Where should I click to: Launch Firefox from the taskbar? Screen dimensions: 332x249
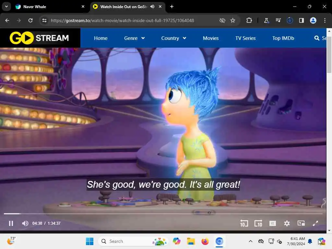205,241
